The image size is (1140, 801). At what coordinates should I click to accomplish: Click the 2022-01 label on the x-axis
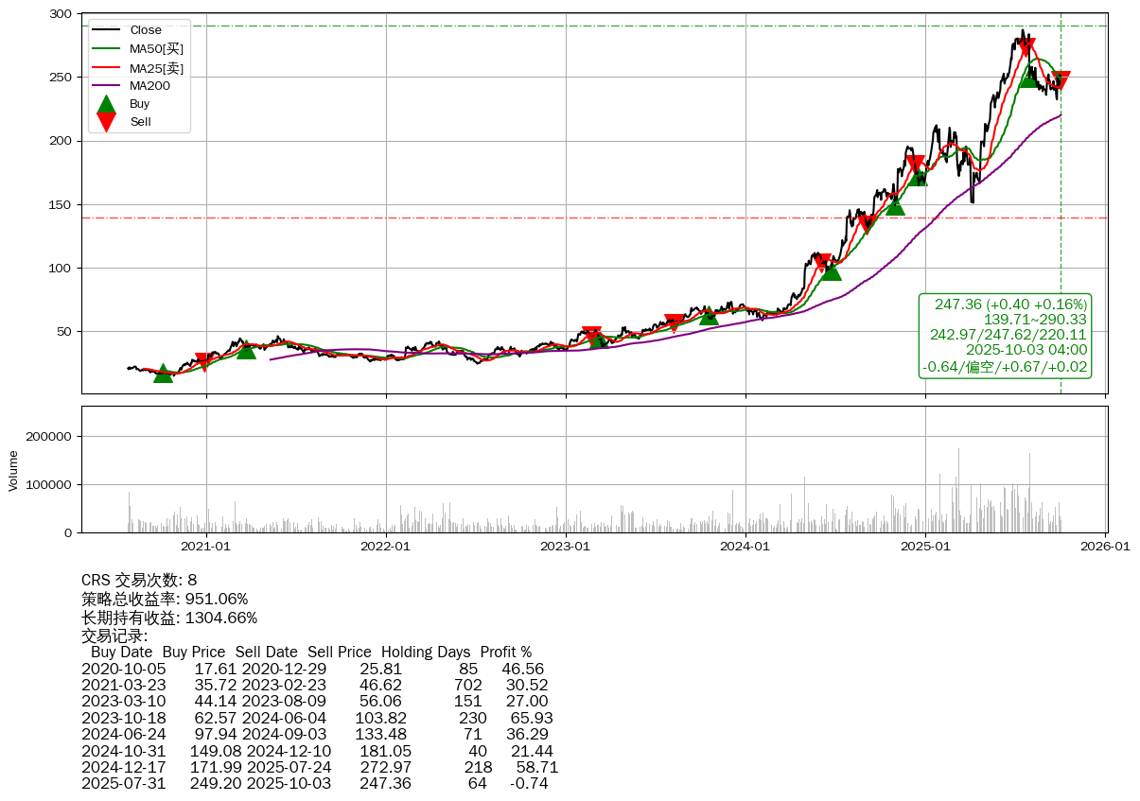386,546
